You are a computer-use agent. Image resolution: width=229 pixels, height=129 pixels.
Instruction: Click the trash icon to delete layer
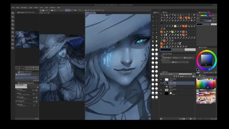pos(195,119)
